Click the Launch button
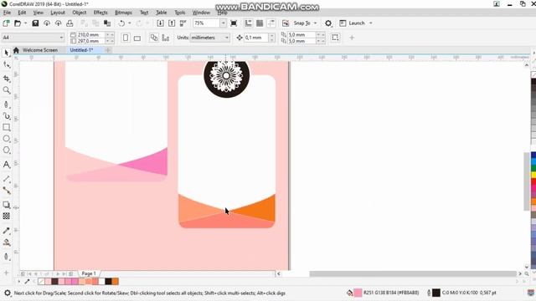 [353, 23]
